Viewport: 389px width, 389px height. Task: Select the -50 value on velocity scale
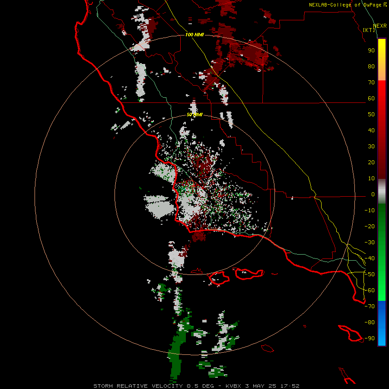[370, 274]
